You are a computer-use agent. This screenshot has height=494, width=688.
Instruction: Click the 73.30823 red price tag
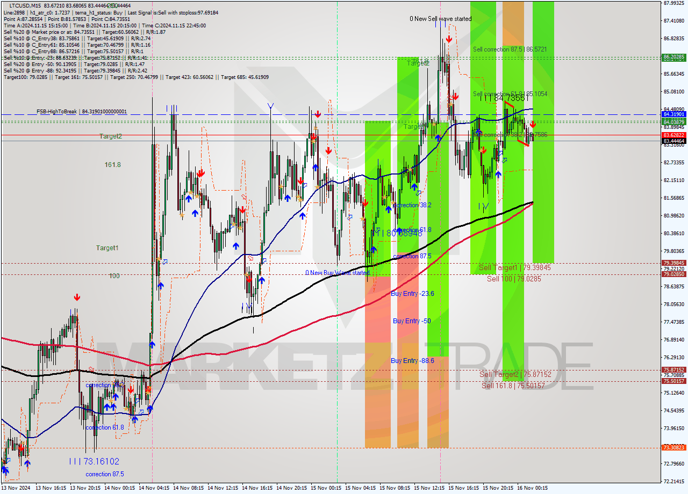[x=674, y=447]
